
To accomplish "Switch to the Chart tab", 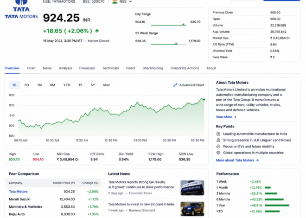I will (x=31, y=68).
